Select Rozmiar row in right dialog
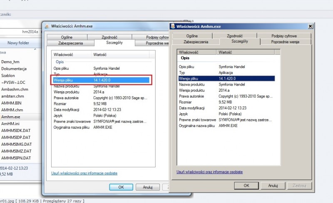The height and width of the screenshot is (203, 333). 226,102
